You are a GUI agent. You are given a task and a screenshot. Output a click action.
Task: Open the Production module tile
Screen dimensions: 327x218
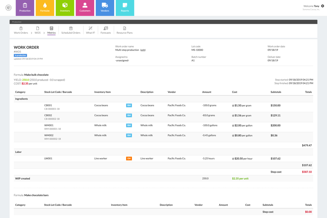tap(25, 8)
